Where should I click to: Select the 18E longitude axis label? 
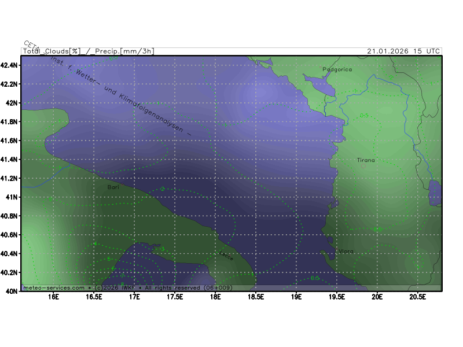pyautogui.click(x=215, y=298)
